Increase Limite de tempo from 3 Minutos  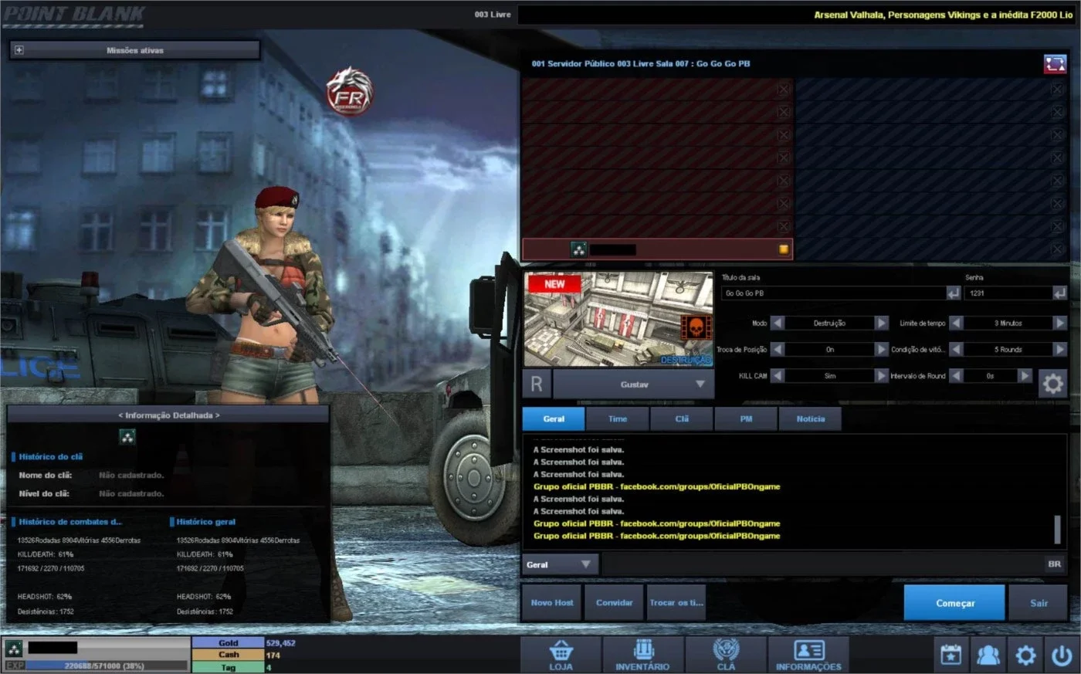point(1060,323)
